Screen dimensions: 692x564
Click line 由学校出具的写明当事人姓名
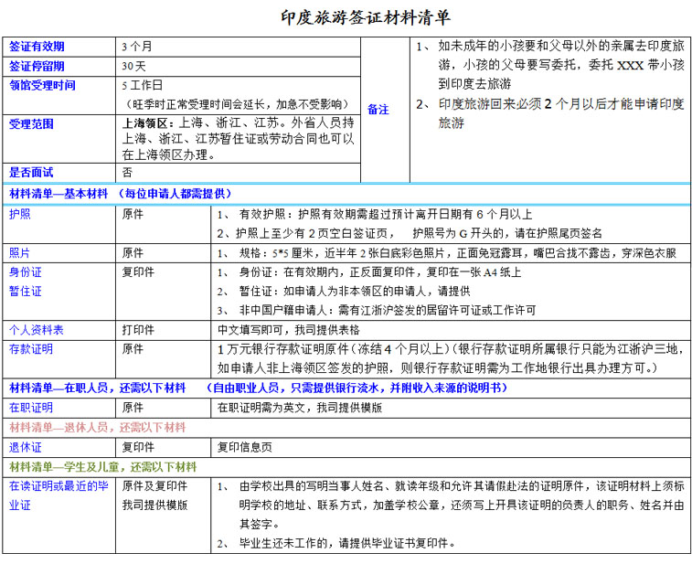pyautogui.click(x=451, y=505)
